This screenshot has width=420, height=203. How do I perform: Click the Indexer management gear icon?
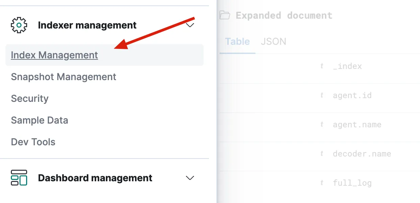(19, 25)
